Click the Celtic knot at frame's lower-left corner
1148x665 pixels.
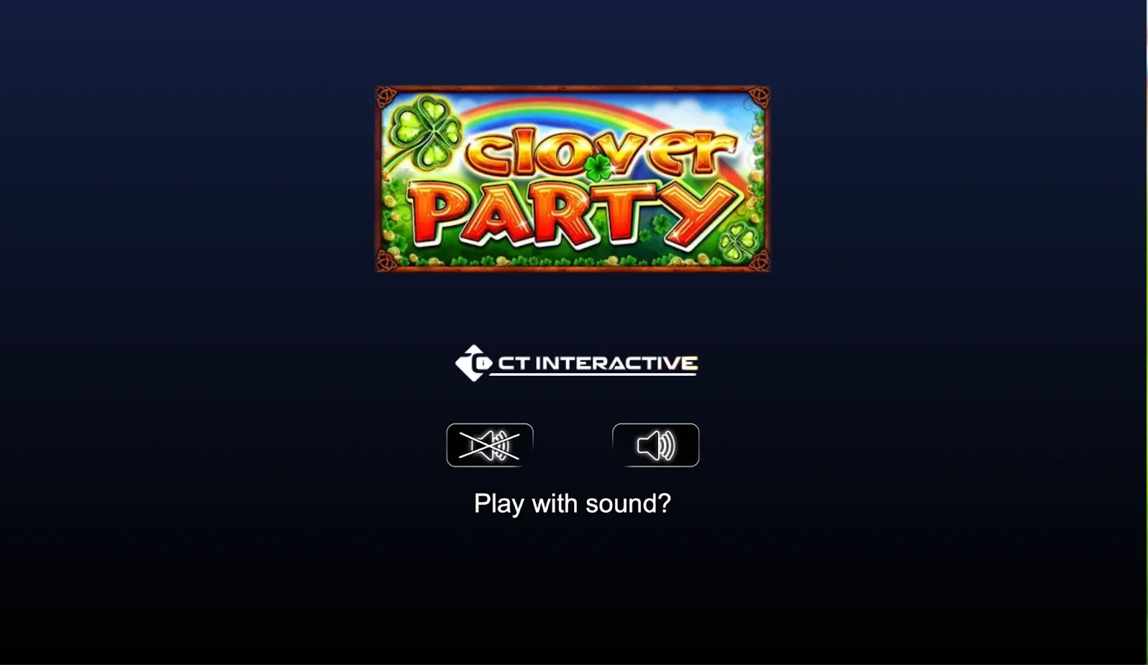[387, 260]
